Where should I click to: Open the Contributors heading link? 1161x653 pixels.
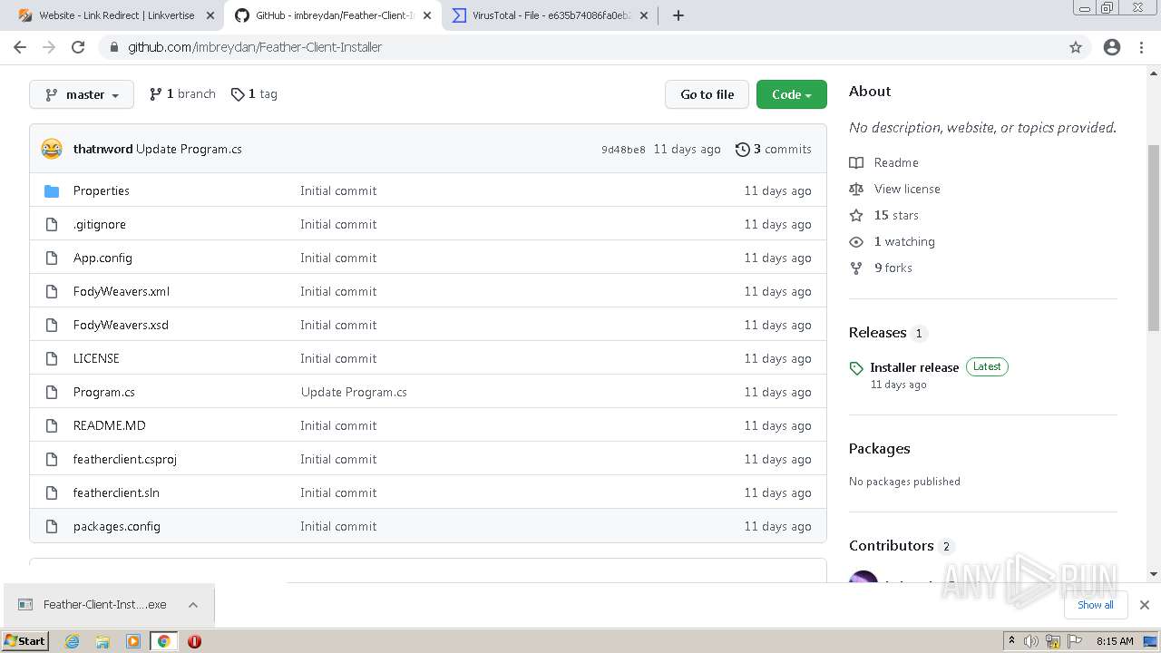tap(892, 546)
